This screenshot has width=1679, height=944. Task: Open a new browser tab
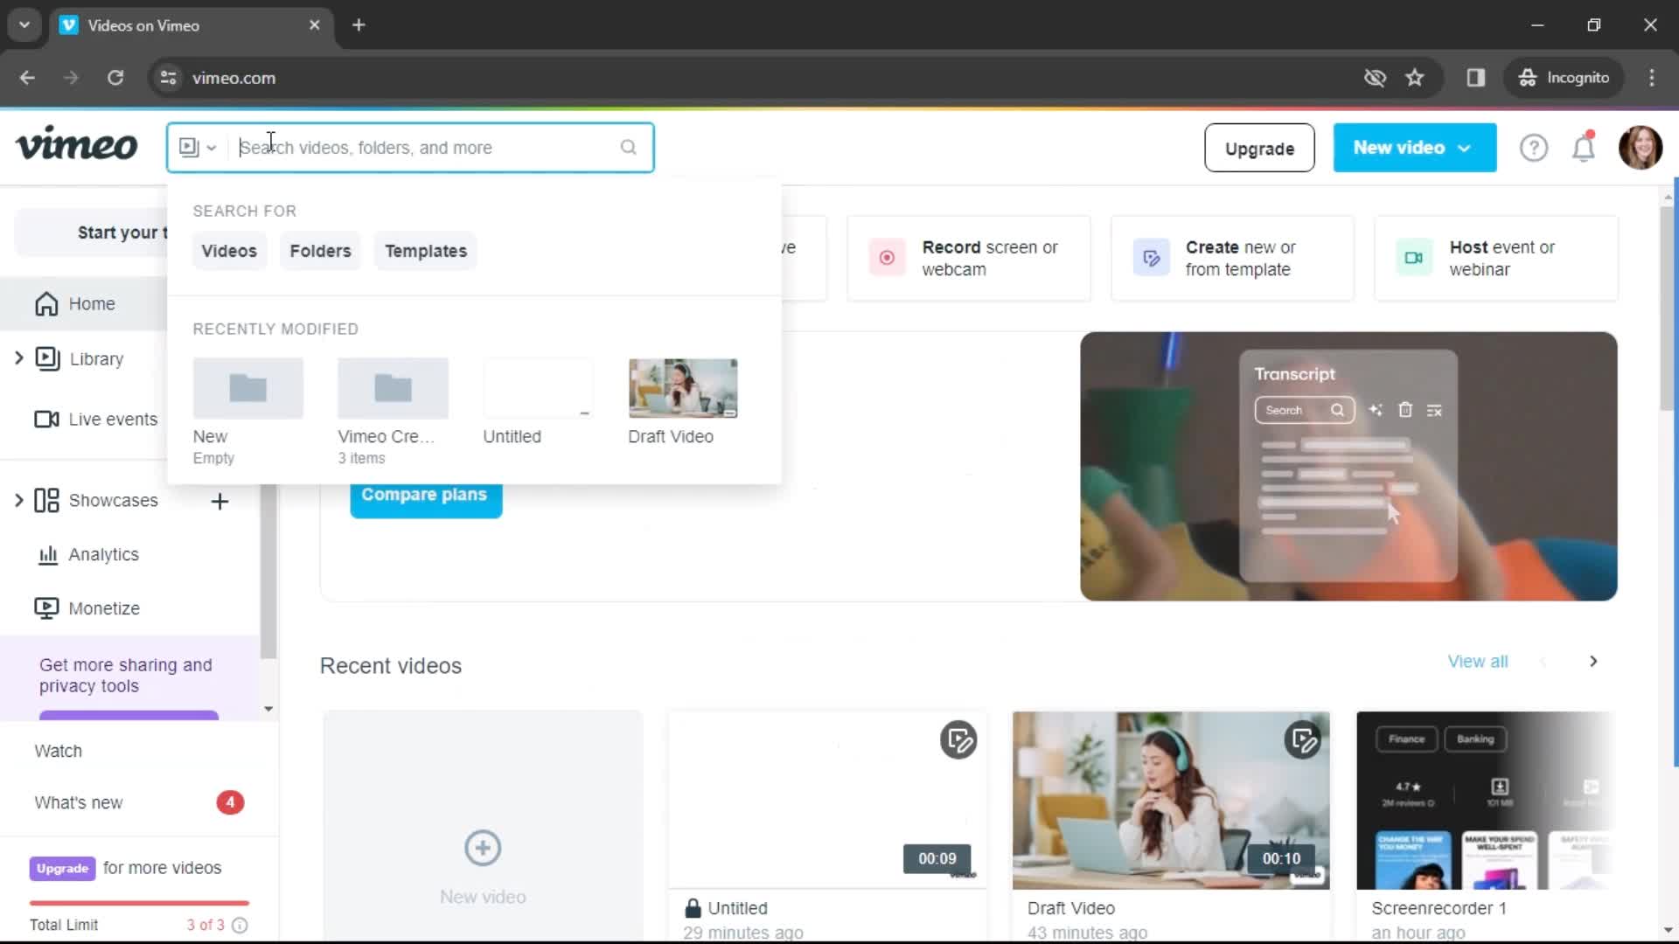[x=359, y=25]
